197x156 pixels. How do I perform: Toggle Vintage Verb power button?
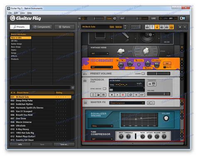click(182, 47)
